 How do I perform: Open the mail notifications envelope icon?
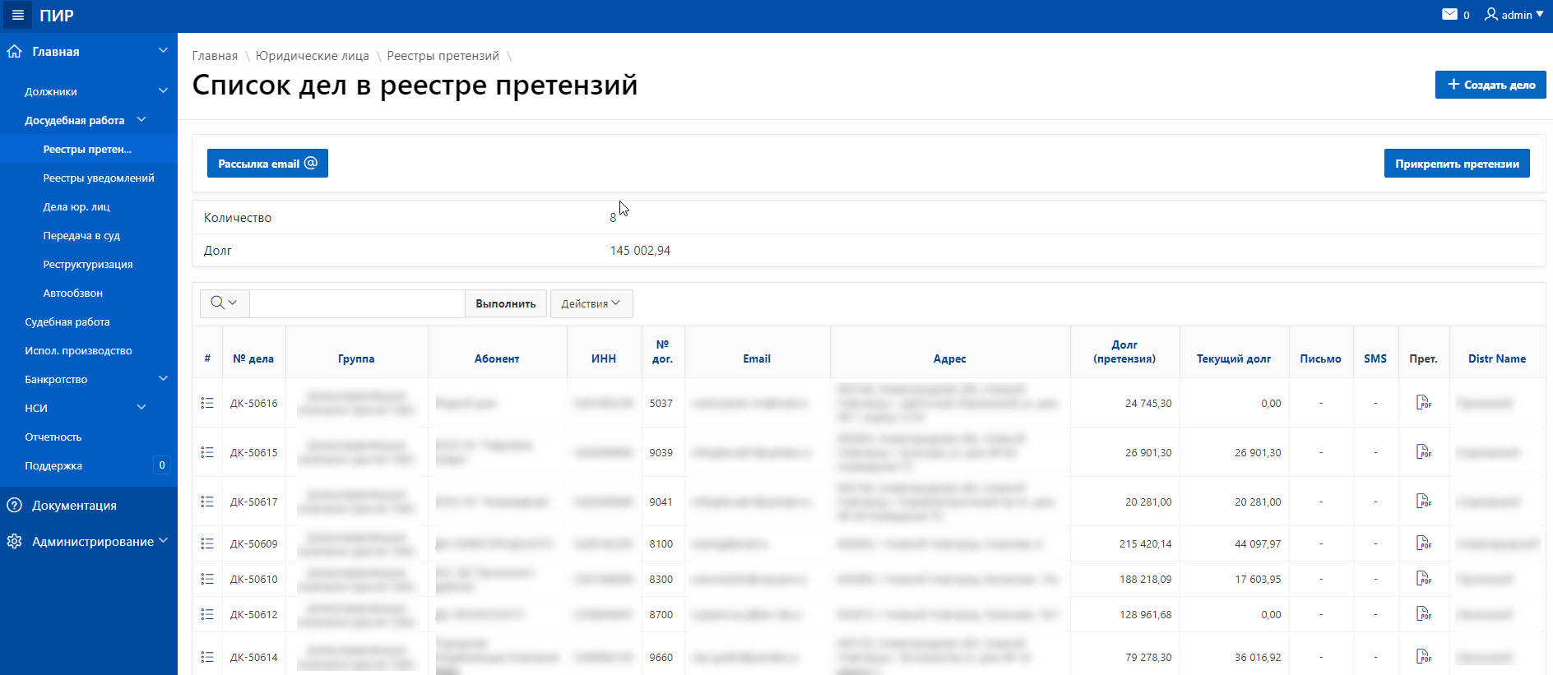coord(1449,15)
